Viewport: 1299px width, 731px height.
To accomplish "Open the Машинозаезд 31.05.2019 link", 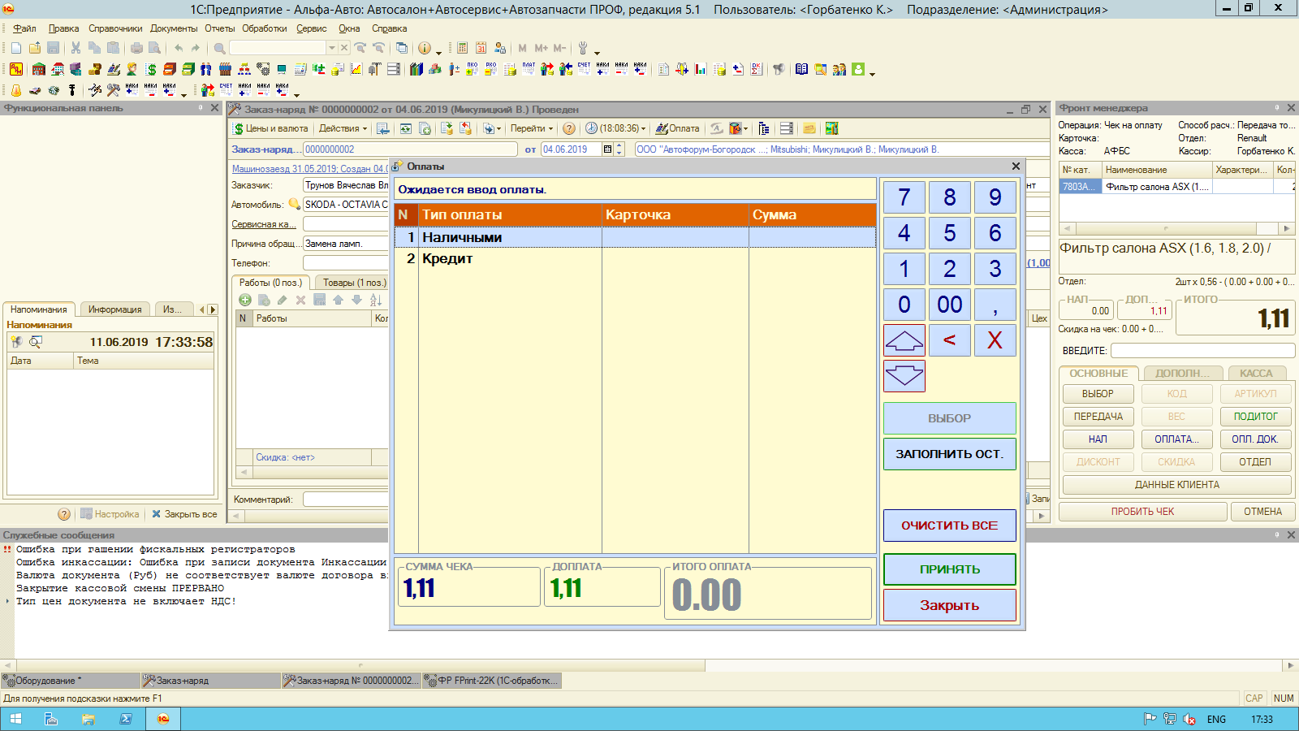I will 310,169.
